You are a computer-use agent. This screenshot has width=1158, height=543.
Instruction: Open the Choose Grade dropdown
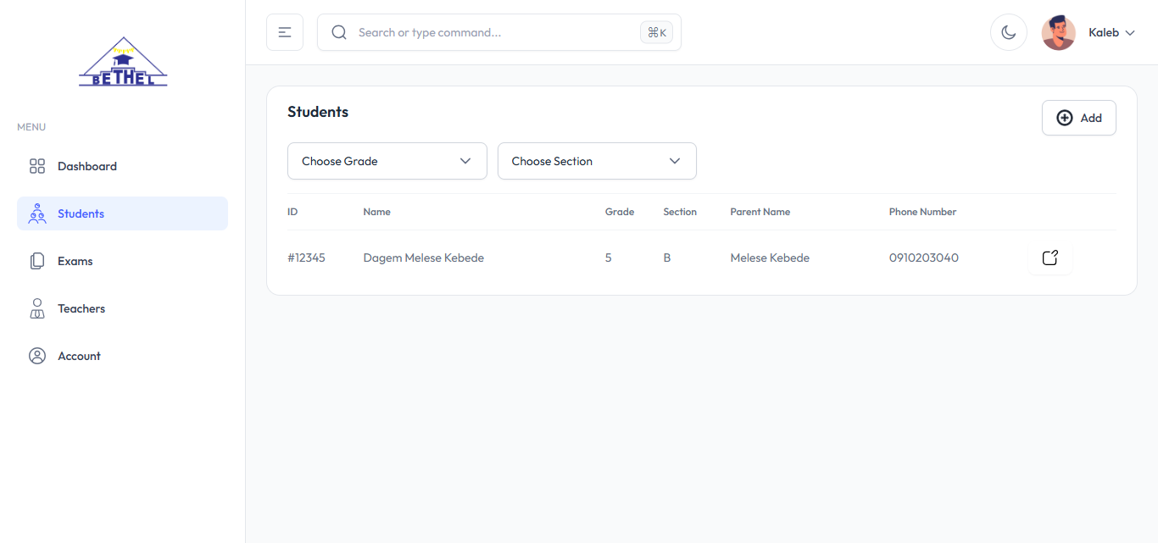pos(387,161)
